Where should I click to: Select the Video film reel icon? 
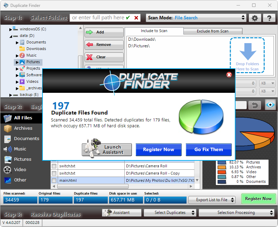tap(8, 170)
